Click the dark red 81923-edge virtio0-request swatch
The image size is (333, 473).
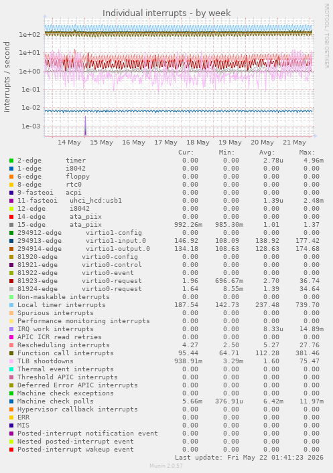pos(11,281)
